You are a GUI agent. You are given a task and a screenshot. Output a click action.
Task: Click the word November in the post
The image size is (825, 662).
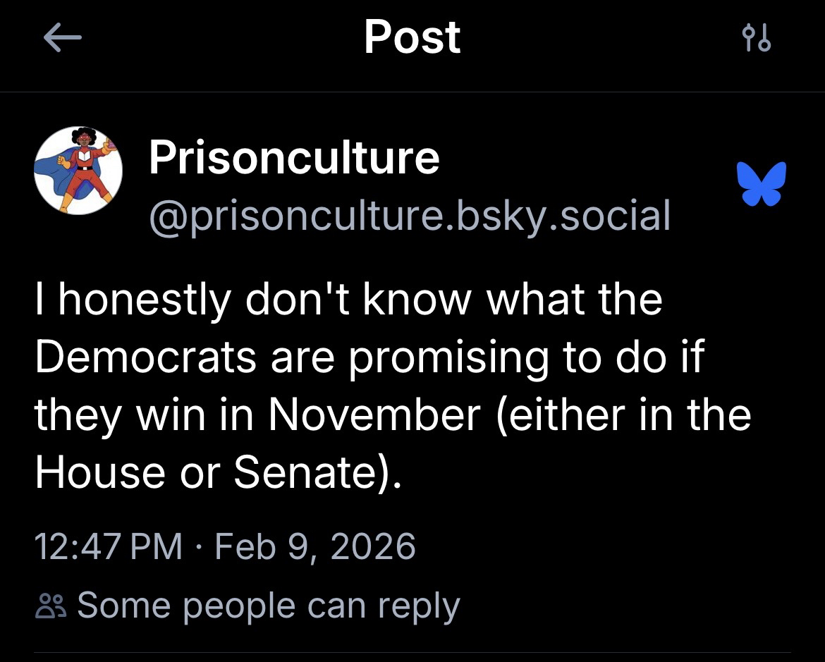coord(374,415)
